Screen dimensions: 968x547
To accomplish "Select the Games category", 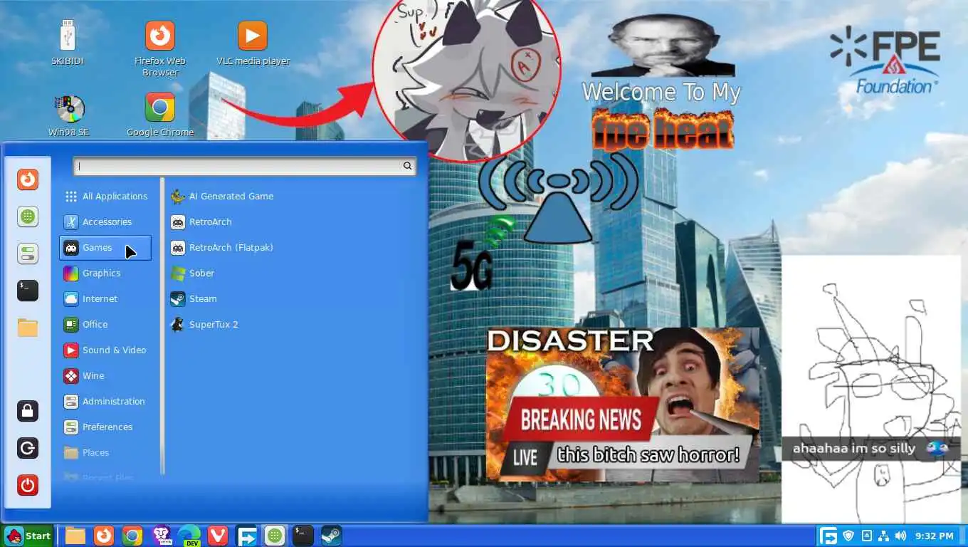I will pyautogui.click(x=105, y=248).
